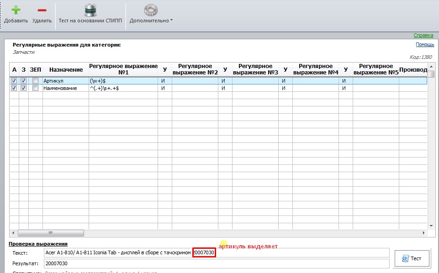Select the ^(.+)\s+.+$ expression cell
This screenshot has width=439, height=273.
click(x=123, y=88)
